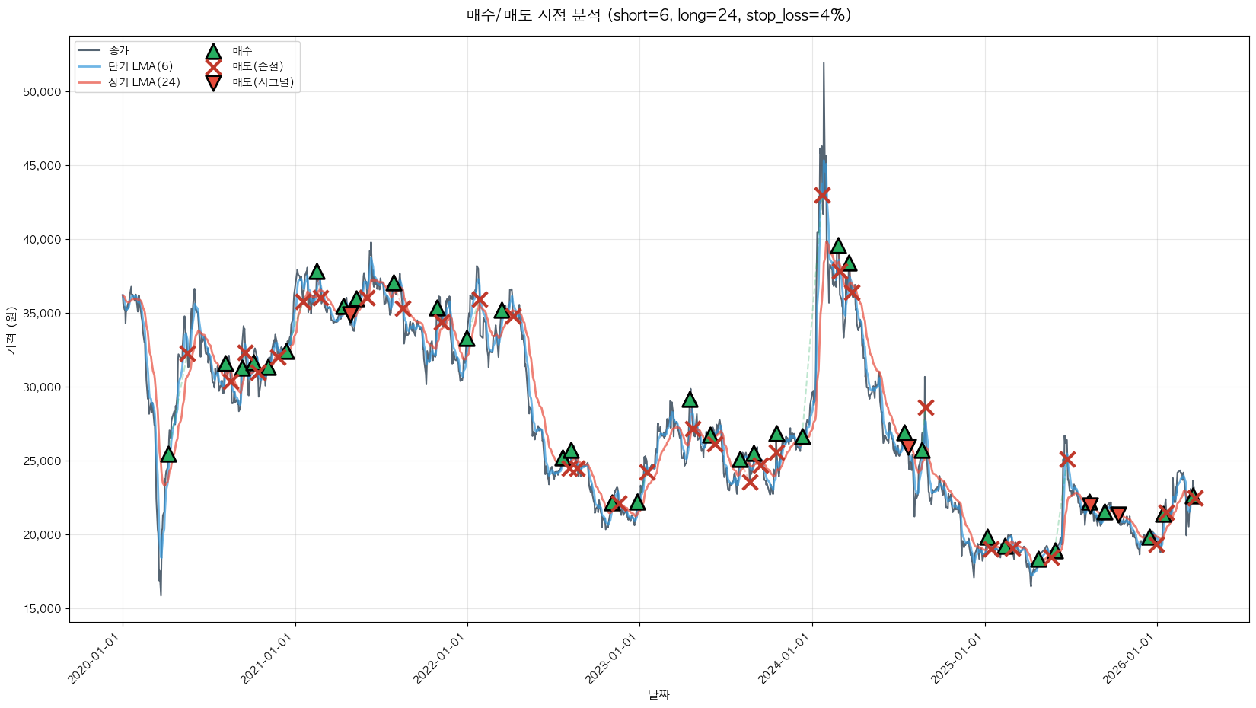Click the 매도(시그널) down-triangle legend icon
Image resolution: width=1256 pixels, height=708 pixels.
(x=213, y=82)
